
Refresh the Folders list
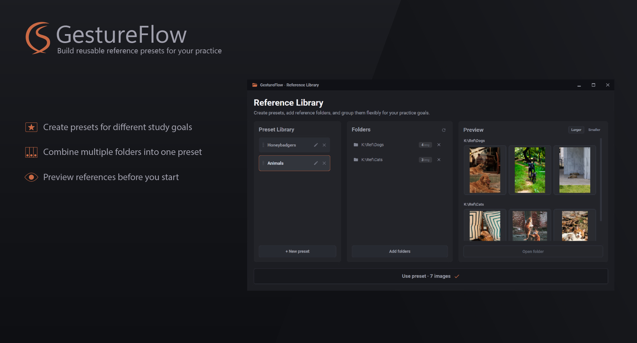(x=444, y=130)
